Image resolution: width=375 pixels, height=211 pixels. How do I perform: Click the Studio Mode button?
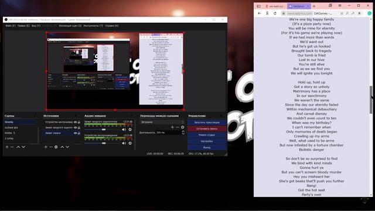[x=207, y=135]
